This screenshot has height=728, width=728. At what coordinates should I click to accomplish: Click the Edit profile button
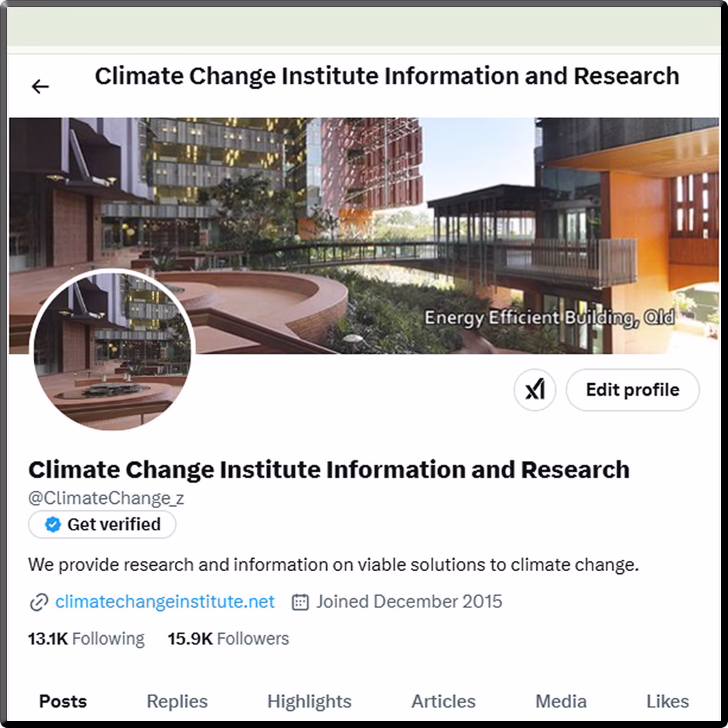[x=632, y=390]
